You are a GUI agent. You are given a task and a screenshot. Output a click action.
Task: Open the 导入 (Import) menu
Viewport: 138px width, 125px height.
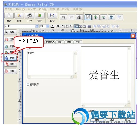pyautogui.click(x=32, y=9)
